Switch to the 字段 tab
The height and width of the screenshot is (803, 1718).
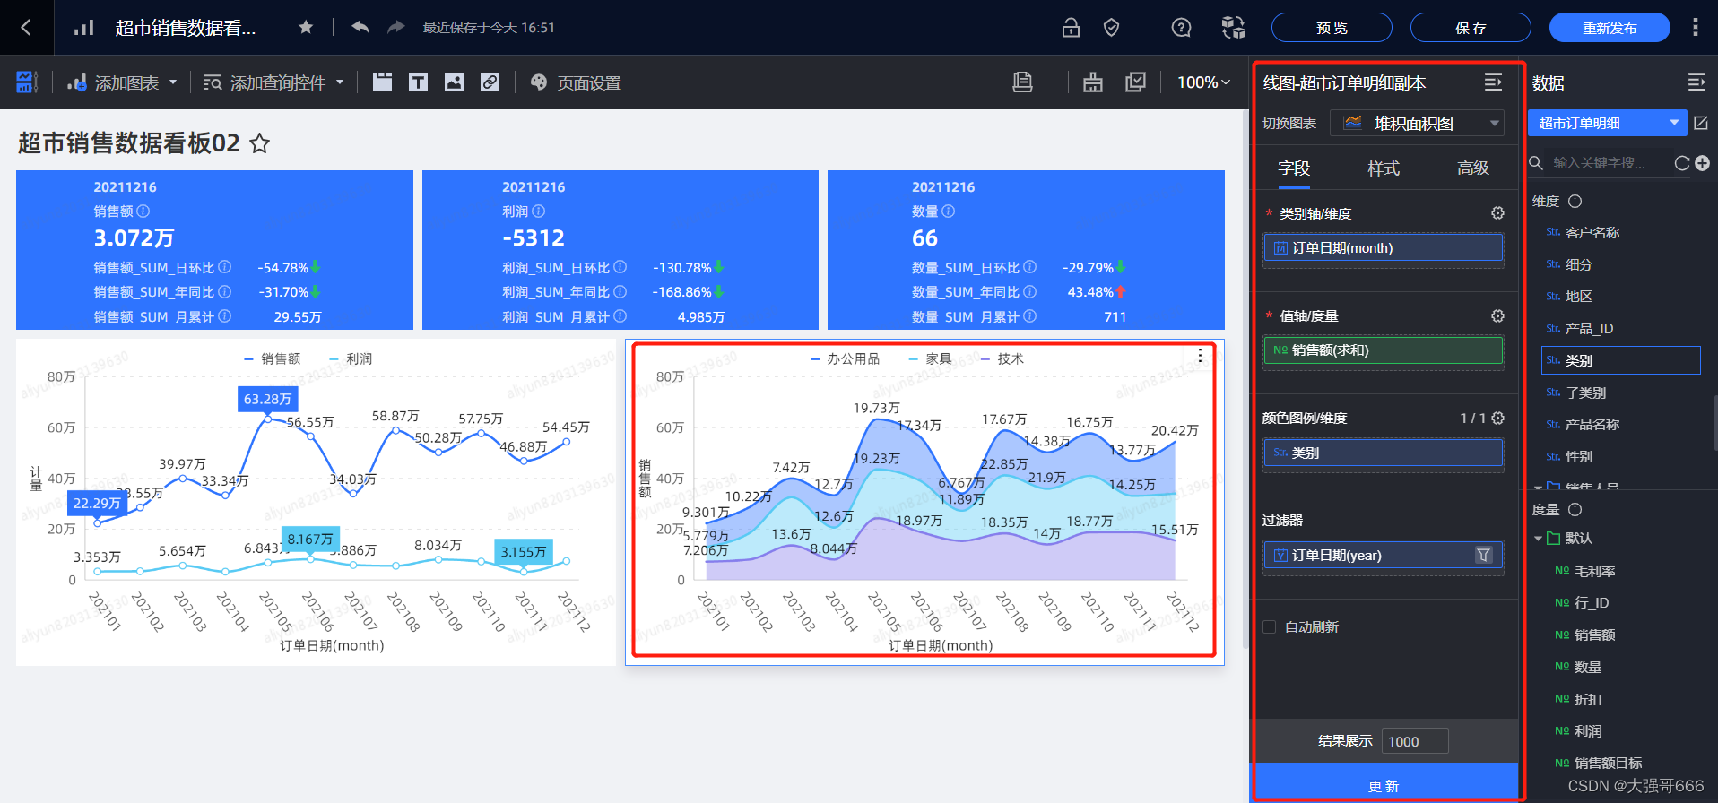pos(1294,168)
